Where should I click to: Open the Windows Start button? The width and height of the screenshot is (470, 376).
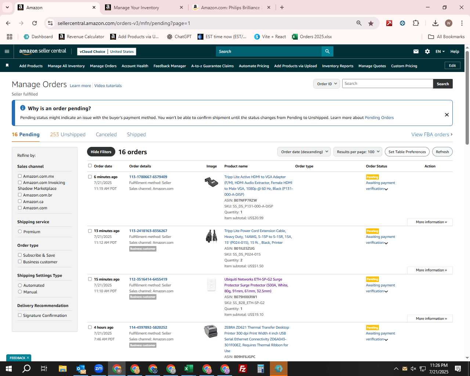pyautogui.click(x=9, y=369)
